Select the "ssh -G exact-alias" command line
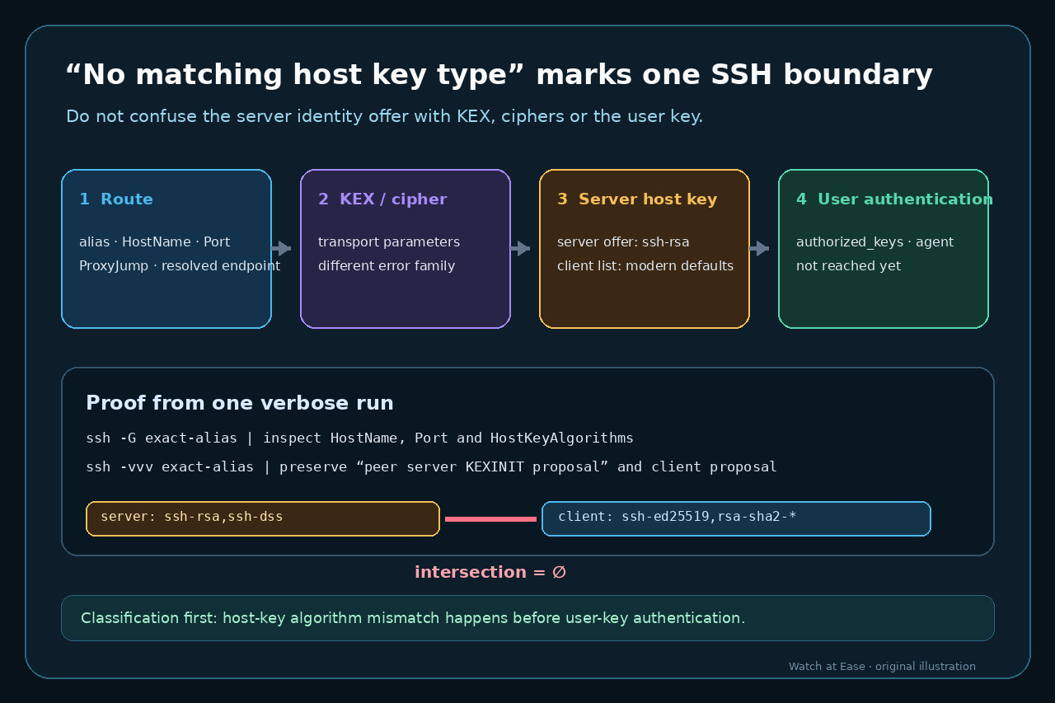1055x703 pixels. pyautogui.click(x=359, y=438)
